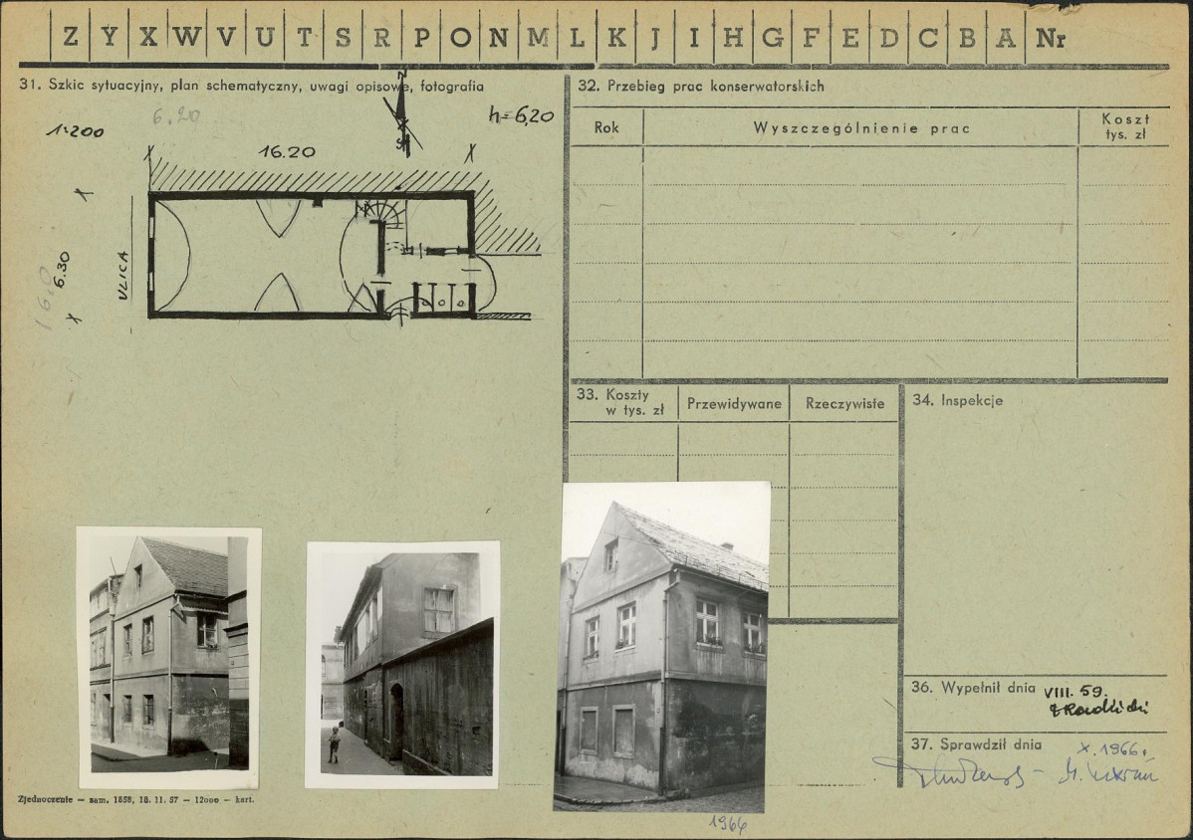This screenshot has height=840, width=1193.
Task: Click the Koszt tys. zł column header
Action: 1124,126
